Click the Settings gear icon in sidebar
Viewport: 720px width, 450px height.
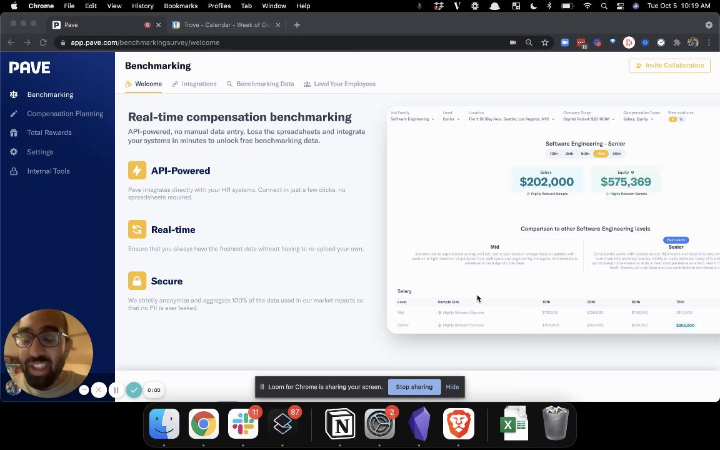(x=14, y=152)
